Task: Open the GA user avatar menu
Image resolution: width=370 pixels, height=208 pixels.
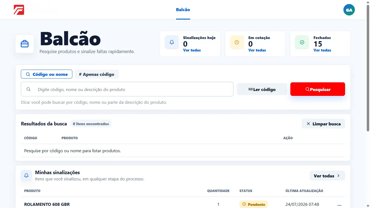Action: click(x=349, y=10)
